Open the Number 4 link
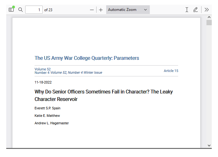Screen dimensions: 218x157 tap(42, 73)
